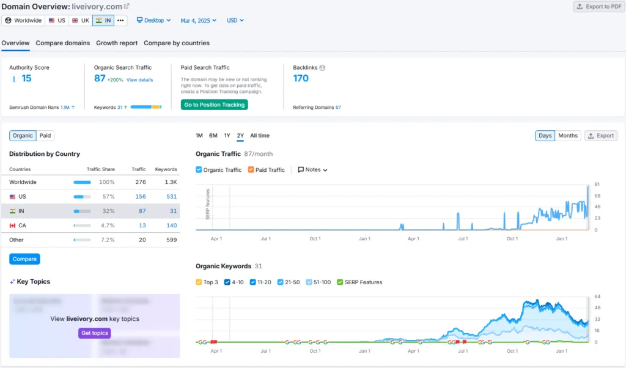The height and width of the screenshot is (368, 626).
Task: Click US traffic value 156
Action: pos(141,197)
